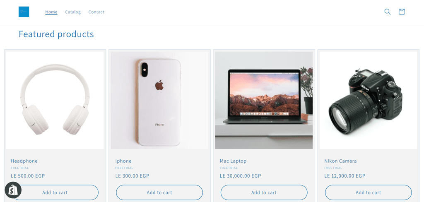Open the Headphone product link

click(x=24, y=161)
